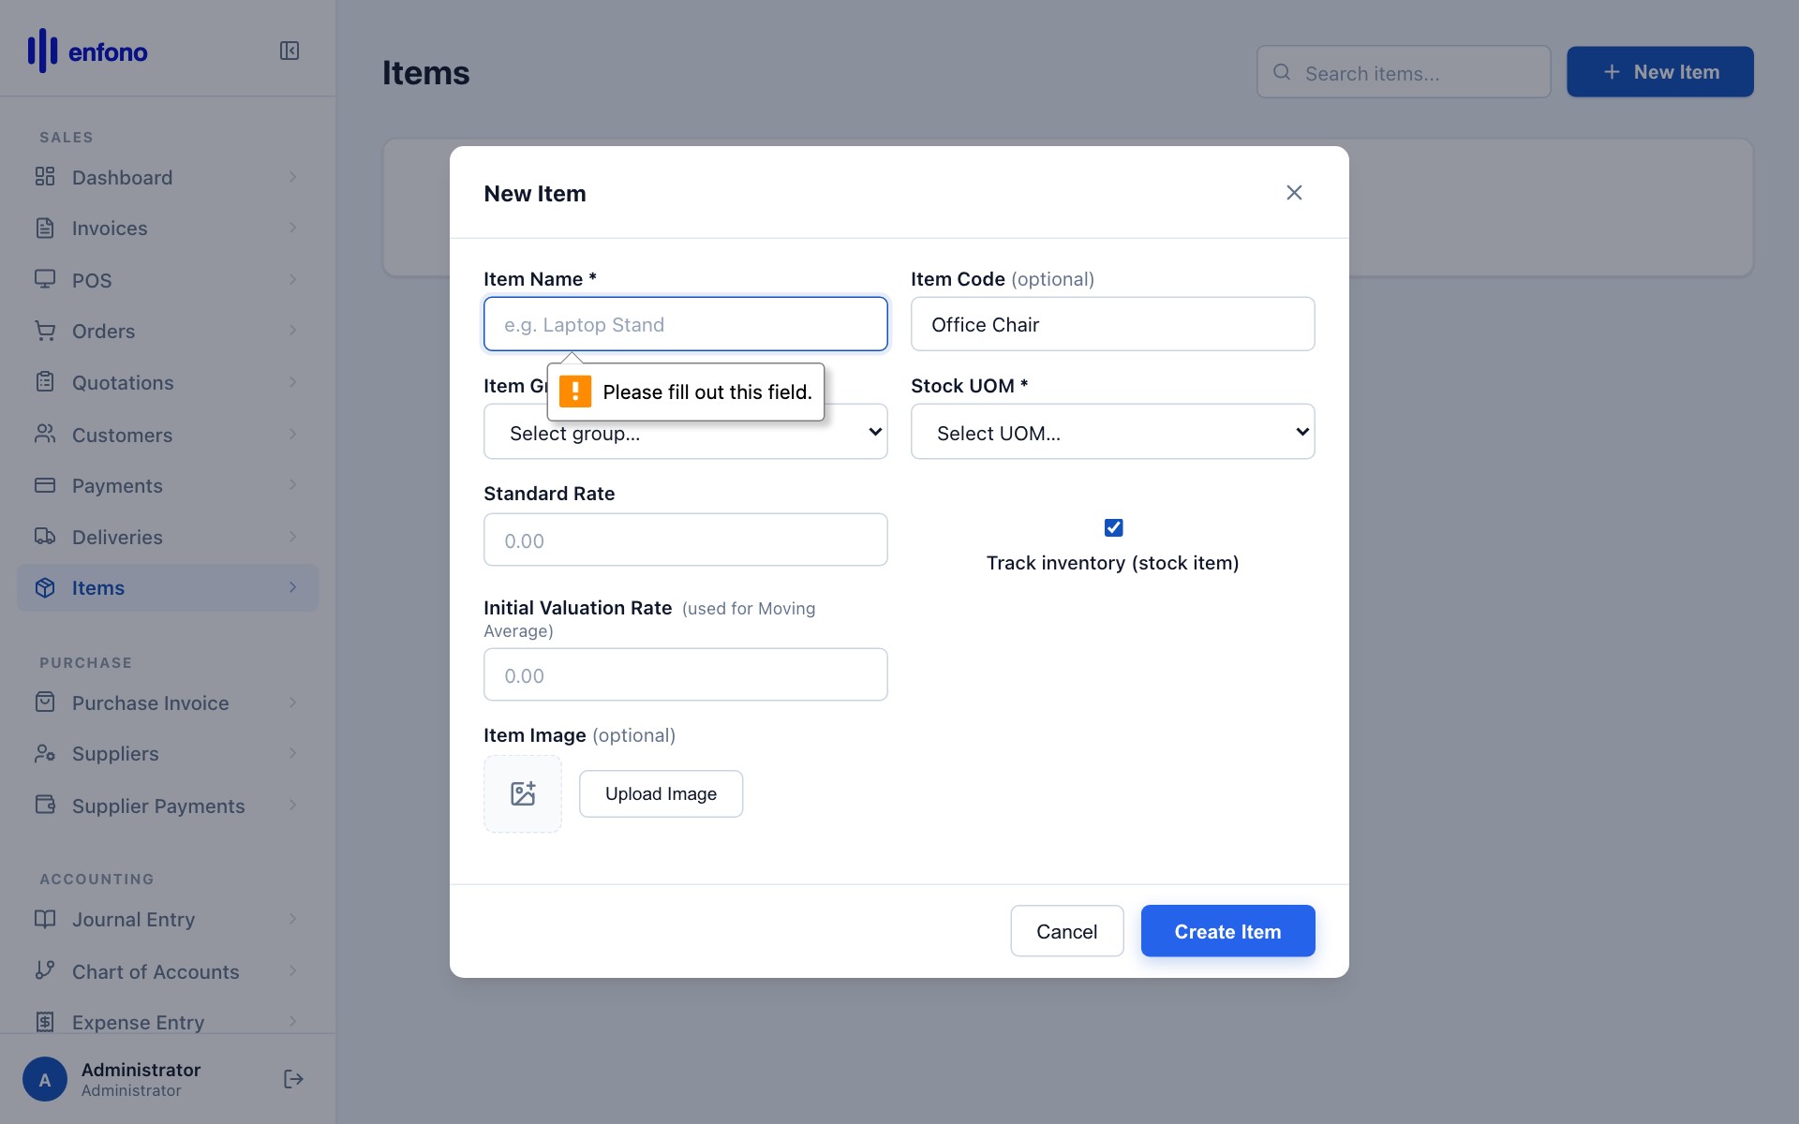The height and width of the screenshot is (1124, 1799).
Task: Click the Orders shopping cart icon
Action: pos(45,331)
